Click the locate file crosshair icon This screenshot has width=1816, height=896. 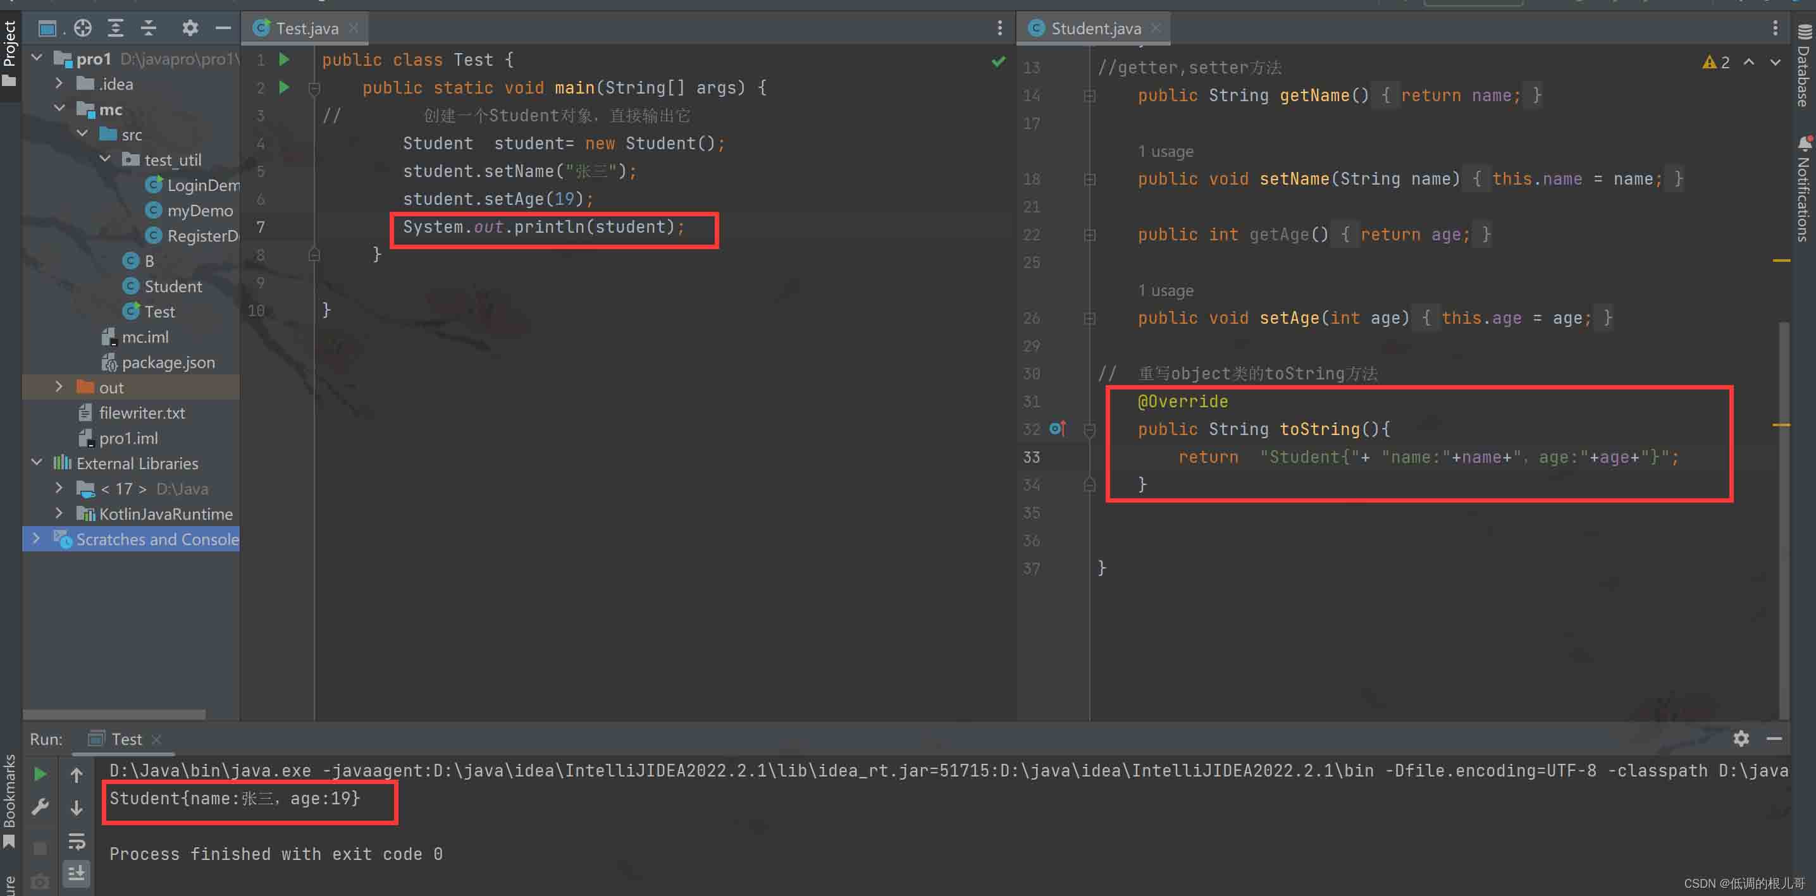83,28
